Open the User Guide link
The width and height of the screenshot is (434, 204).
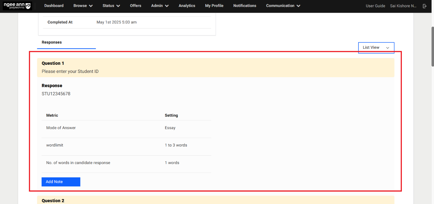pos(375,6)
